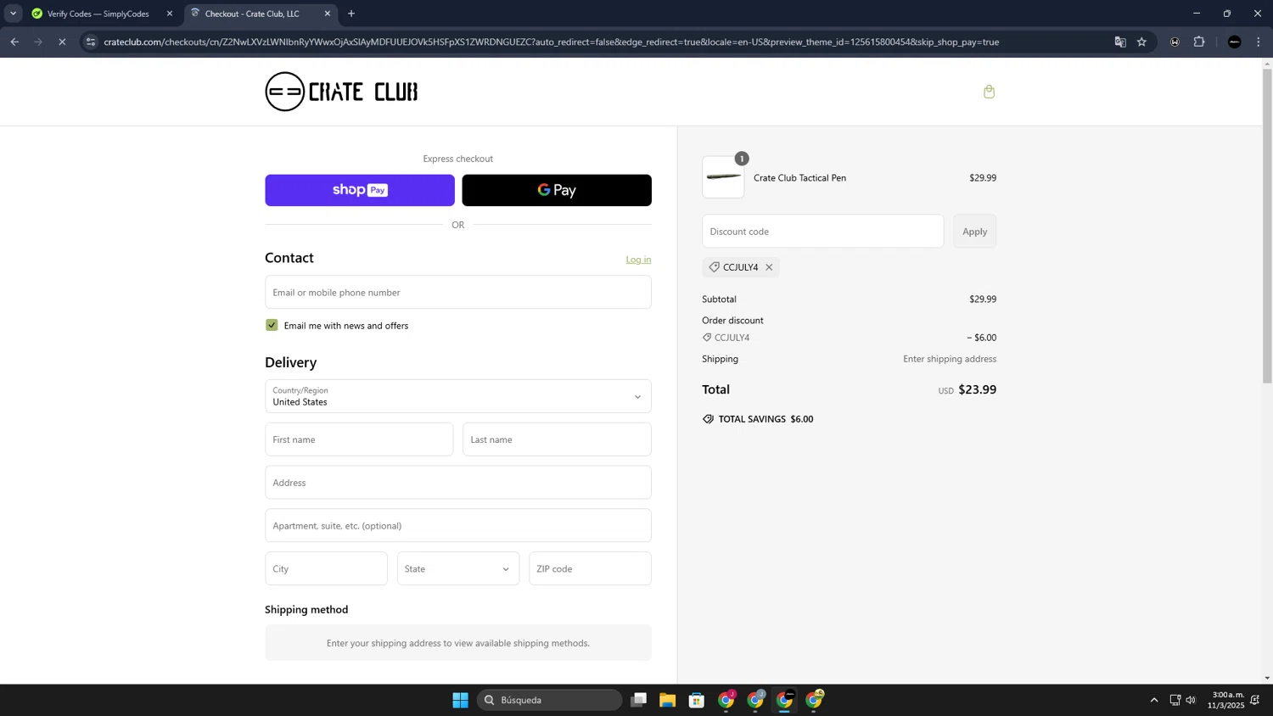
Task: Uncheck Email me with news and offers
Action: (x=272, y=325)
